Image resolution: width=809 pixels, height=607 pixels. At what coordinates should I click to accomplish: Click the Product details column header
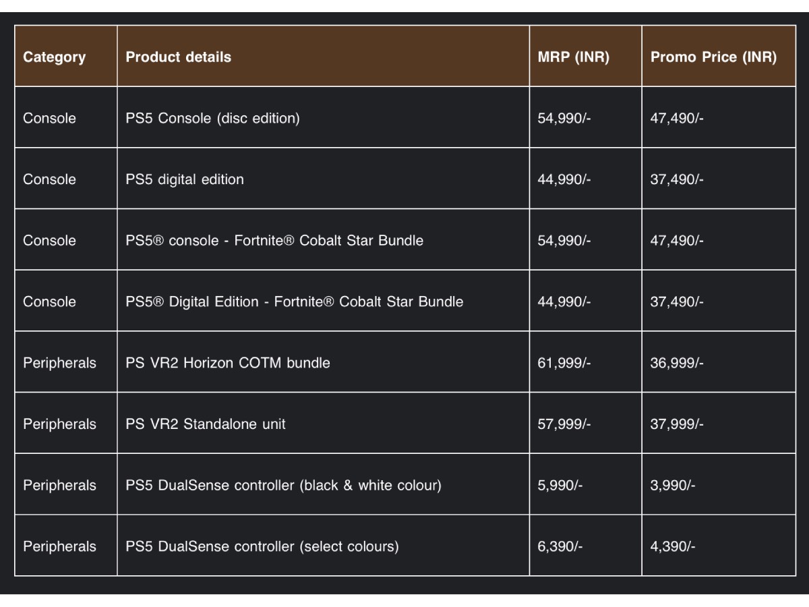(x=179, y=57)
